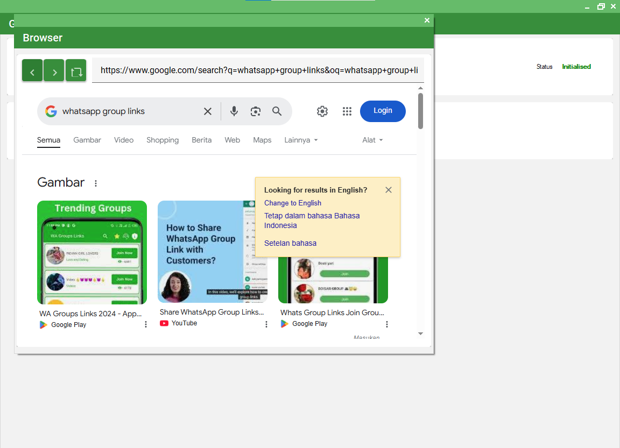
Task: Open the Berita tab
Action: (202, 140)
